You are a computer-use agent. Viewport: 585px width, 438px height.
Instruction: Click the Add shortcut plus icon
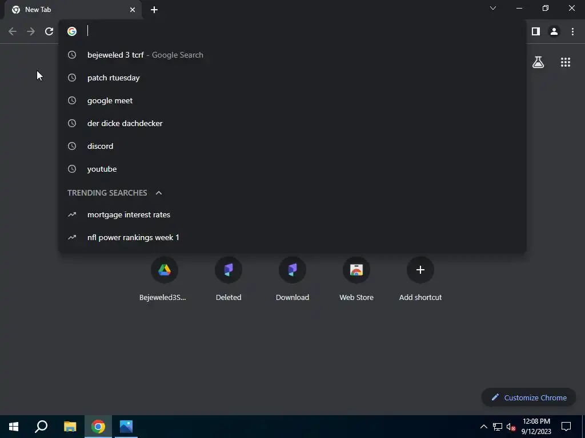coord(420,270)
